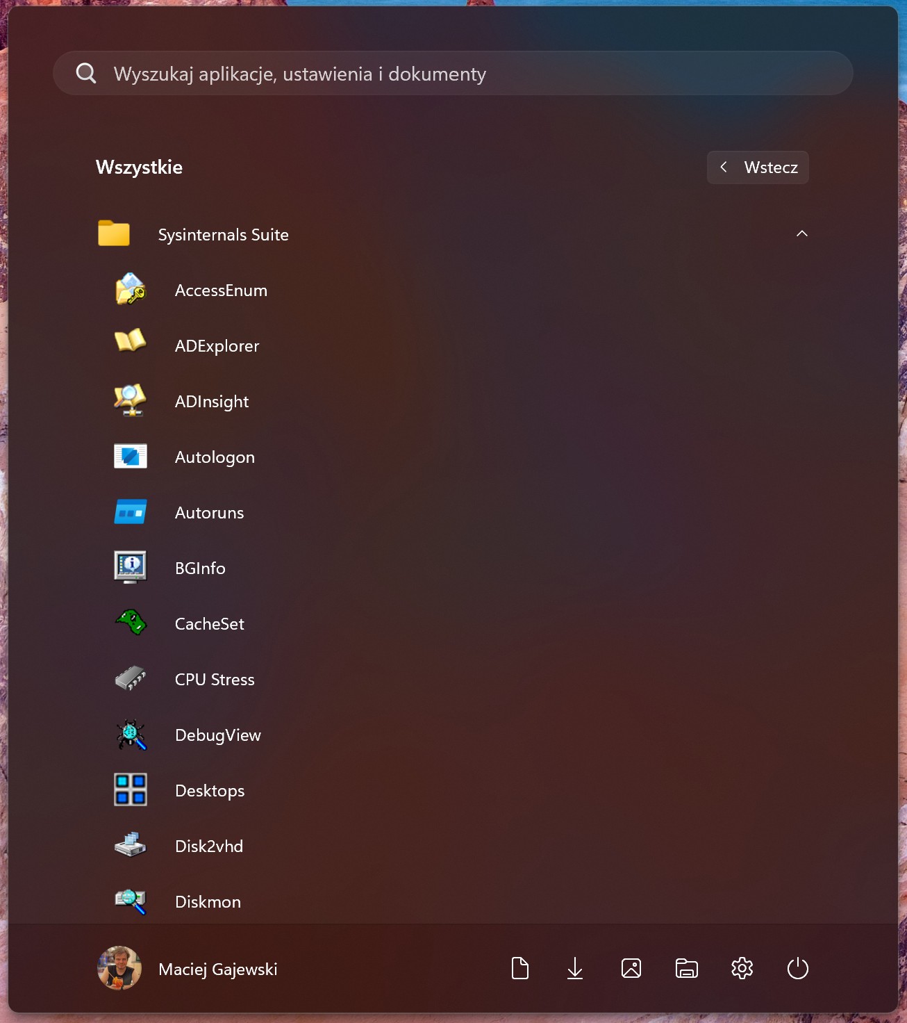Collapse the Sysinternals Suite folder chevron

click(x=802, y=234)
